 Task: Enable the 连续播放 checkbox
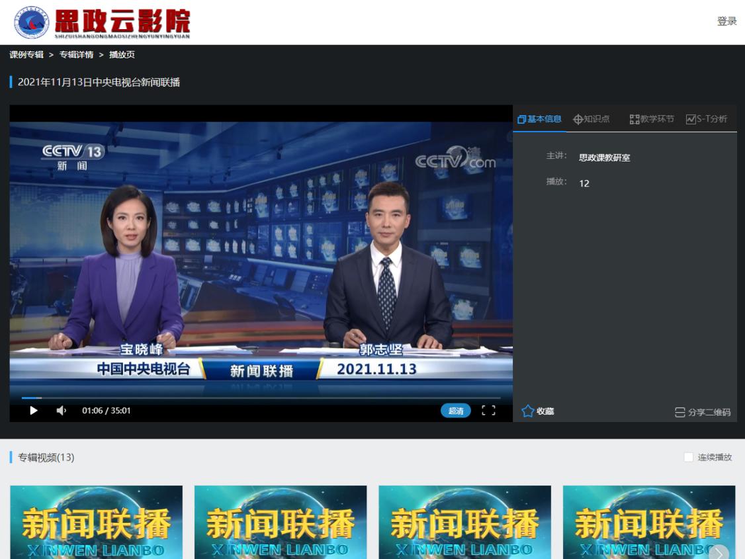point(689,457)
